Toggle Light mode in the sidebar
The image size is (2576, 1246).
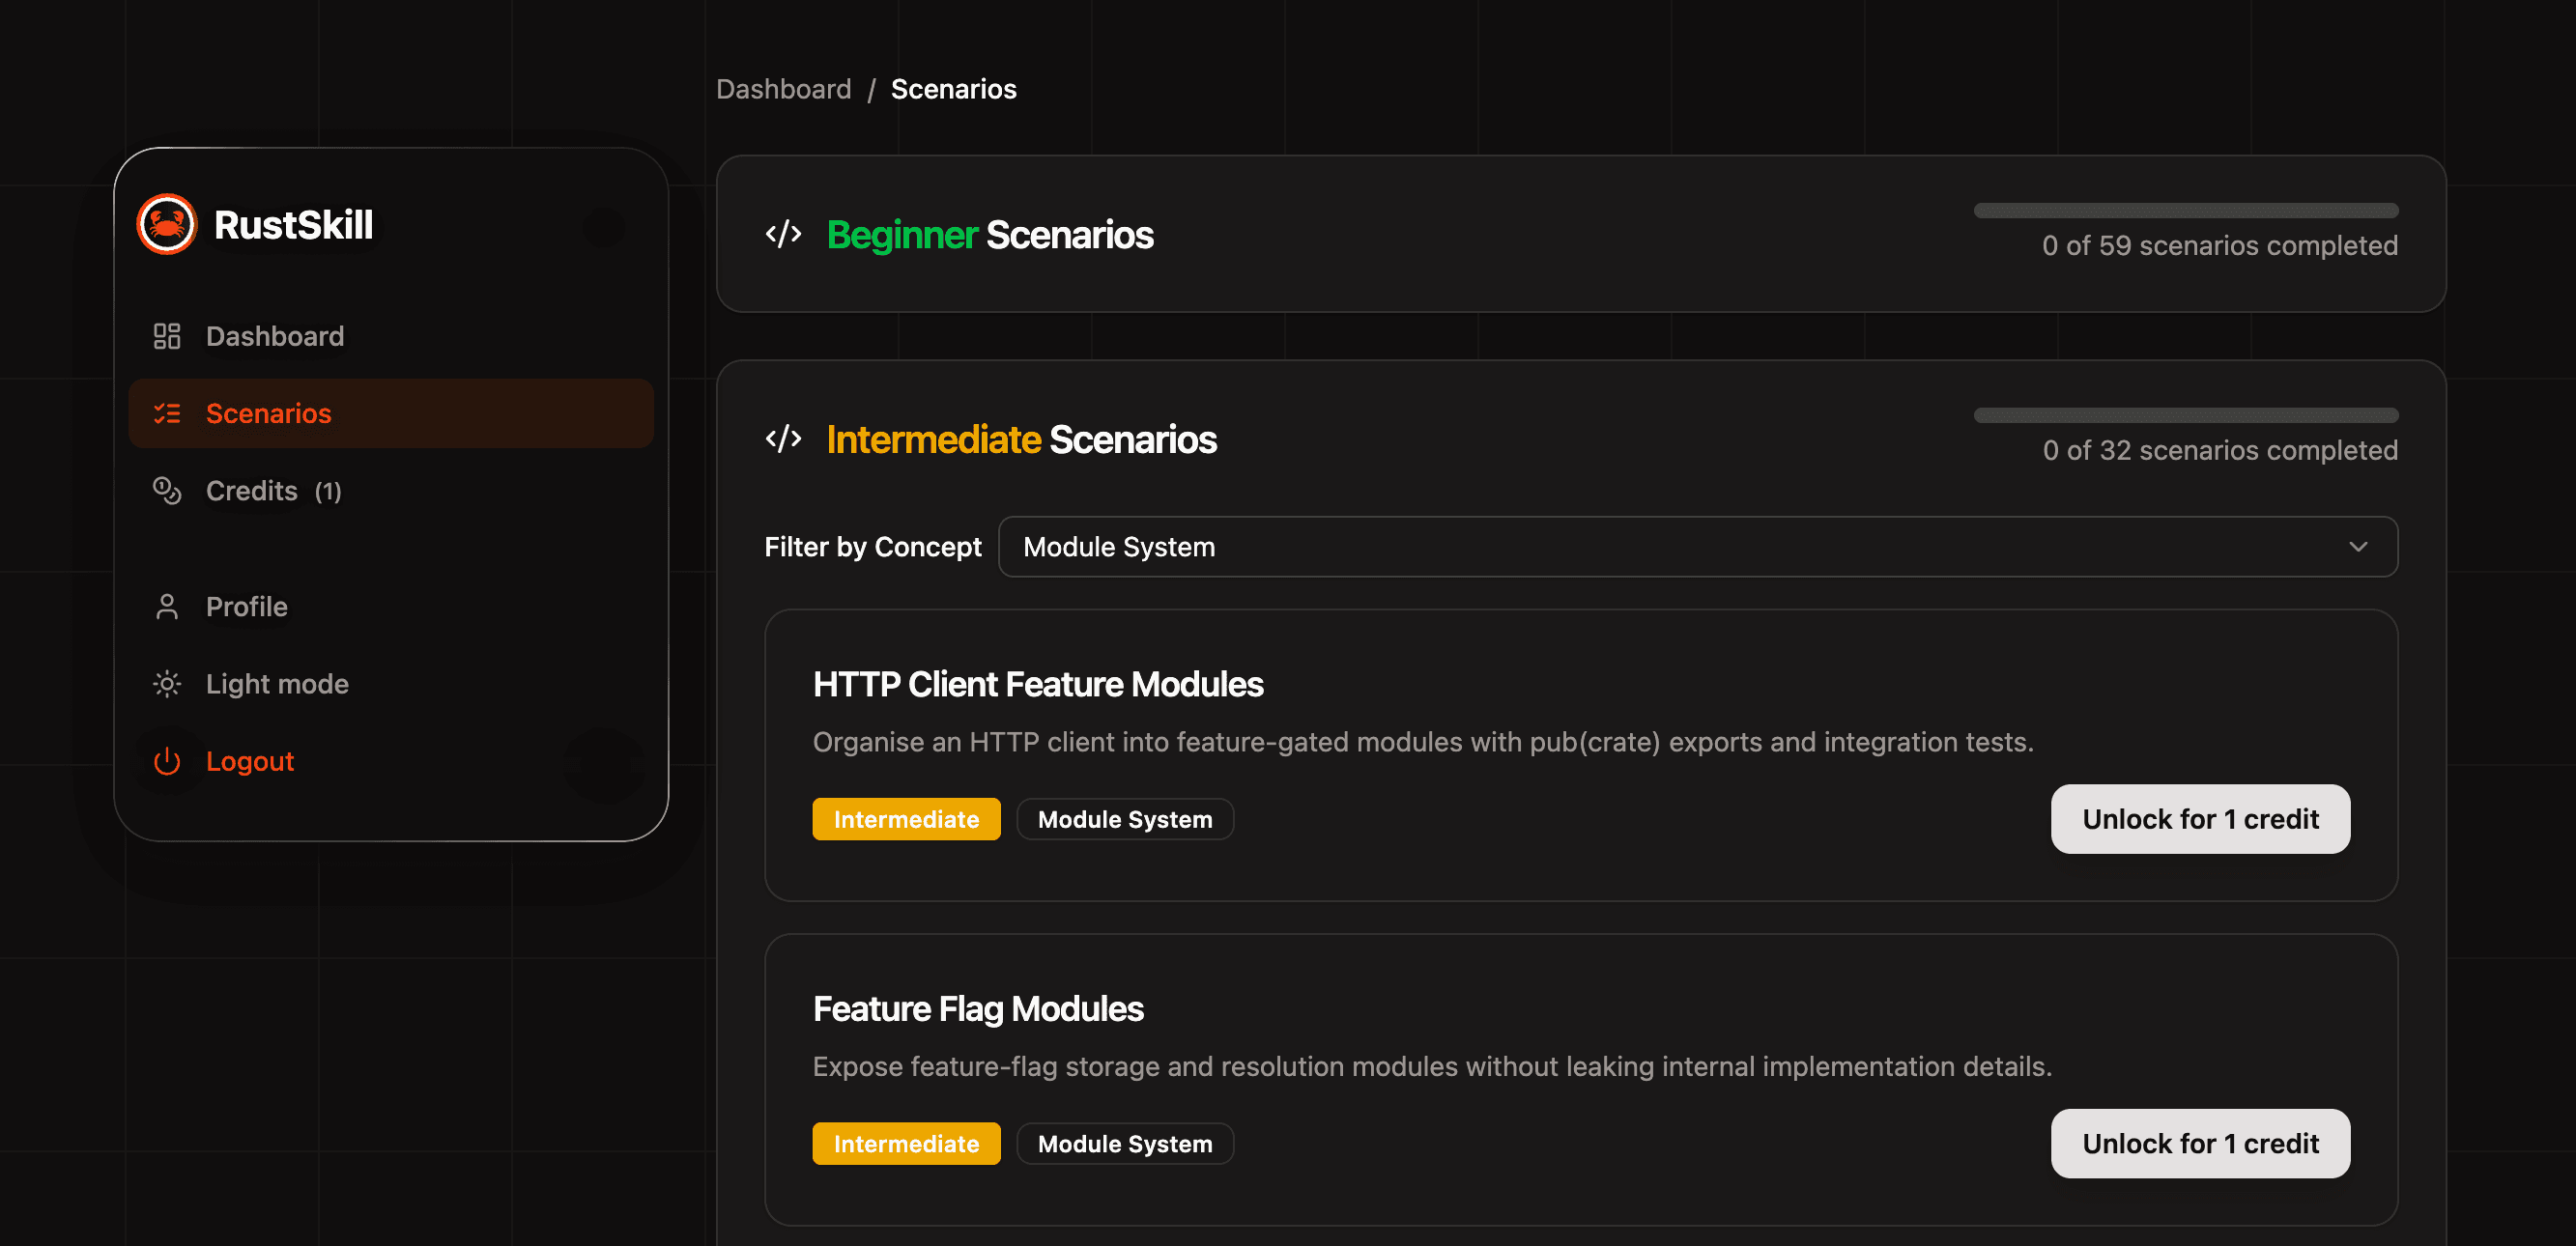point(277,683)
